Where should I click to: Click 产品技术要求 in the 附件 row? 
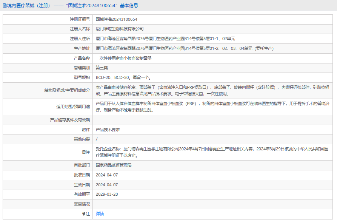pos(108,130)
